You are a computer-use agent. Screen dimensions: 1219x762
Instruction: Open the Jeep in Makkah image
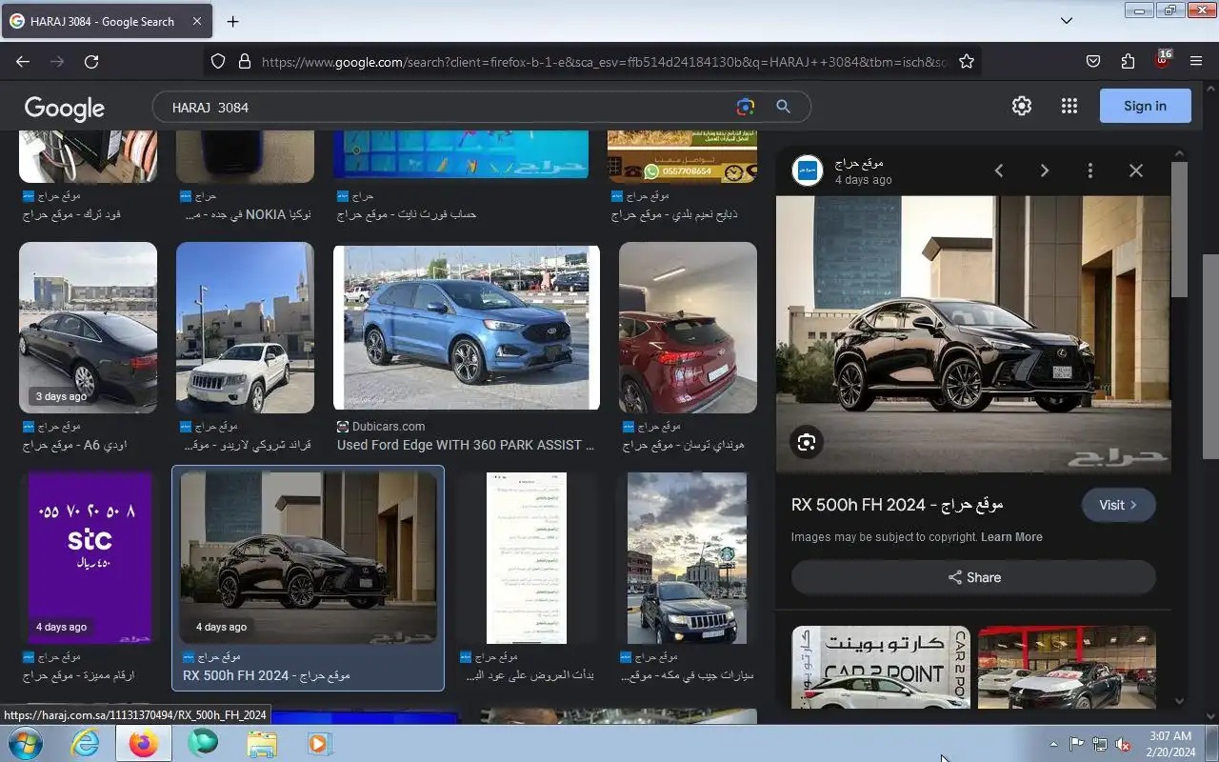point(687,558)
